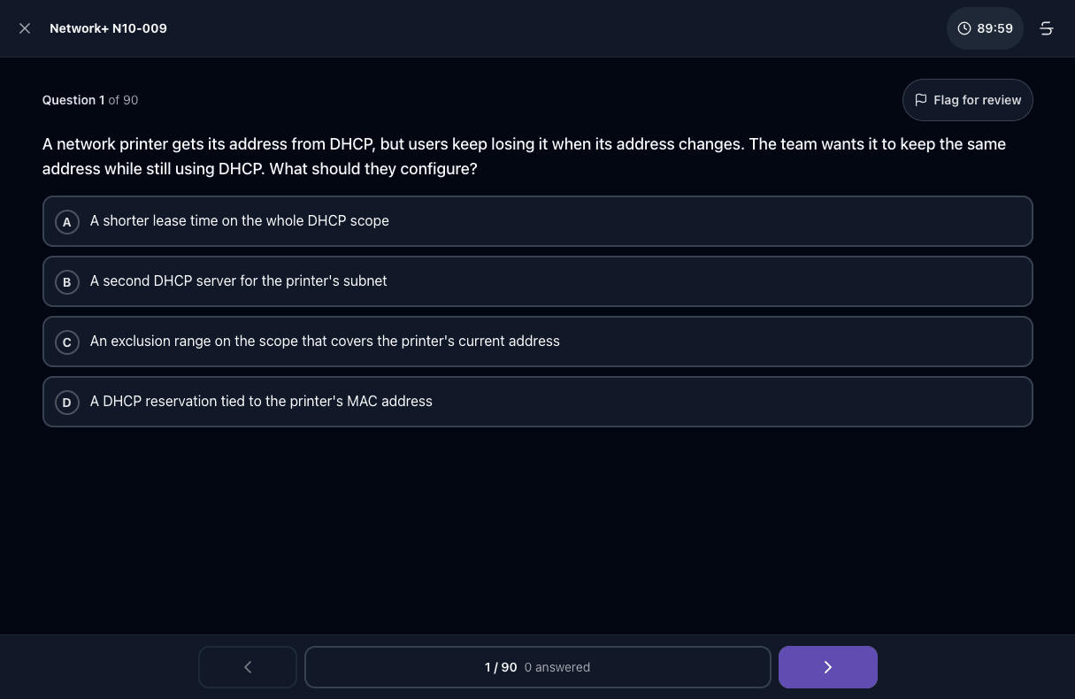The image size is (1075, 699).
Task: Select answer B second DHCP server
Action: pyautogui.click(x=538, y=281)
